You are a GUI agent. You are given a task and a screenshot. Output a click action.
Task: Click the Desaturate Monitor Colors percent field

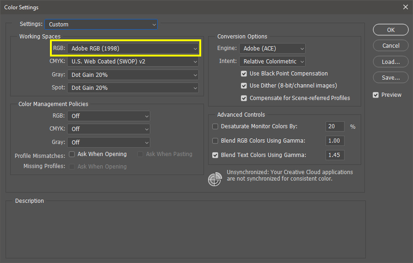(x=335, y=126)
